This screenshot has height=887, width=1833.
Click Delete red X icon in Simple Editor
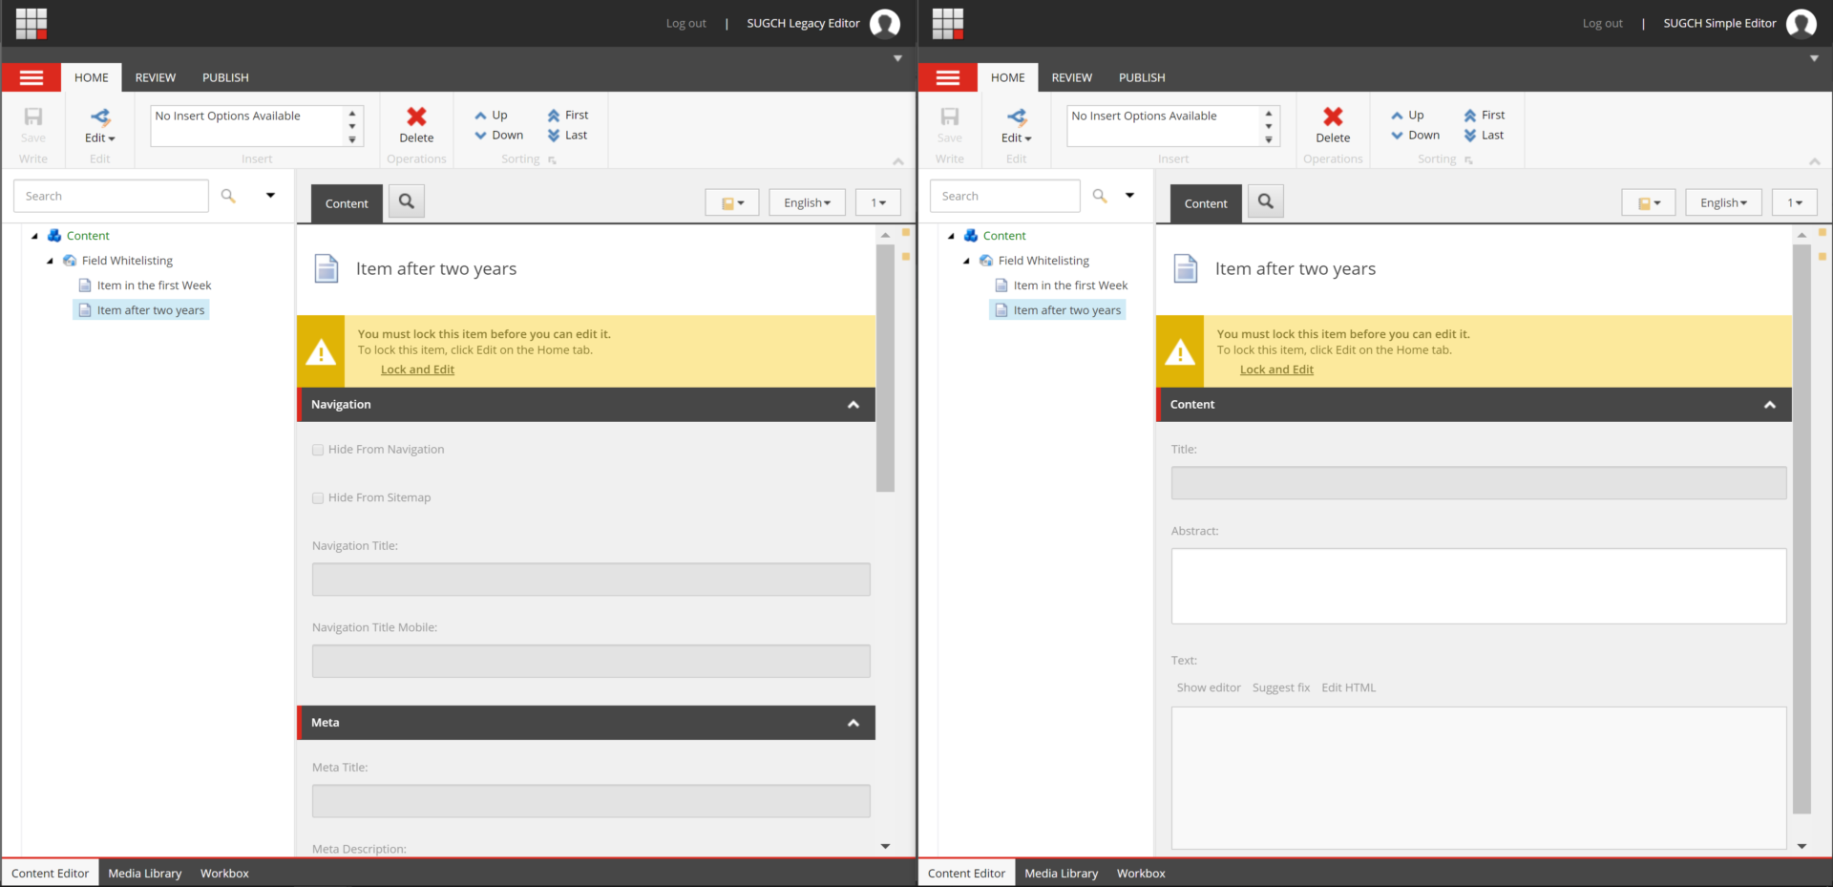click(1333, 116)
